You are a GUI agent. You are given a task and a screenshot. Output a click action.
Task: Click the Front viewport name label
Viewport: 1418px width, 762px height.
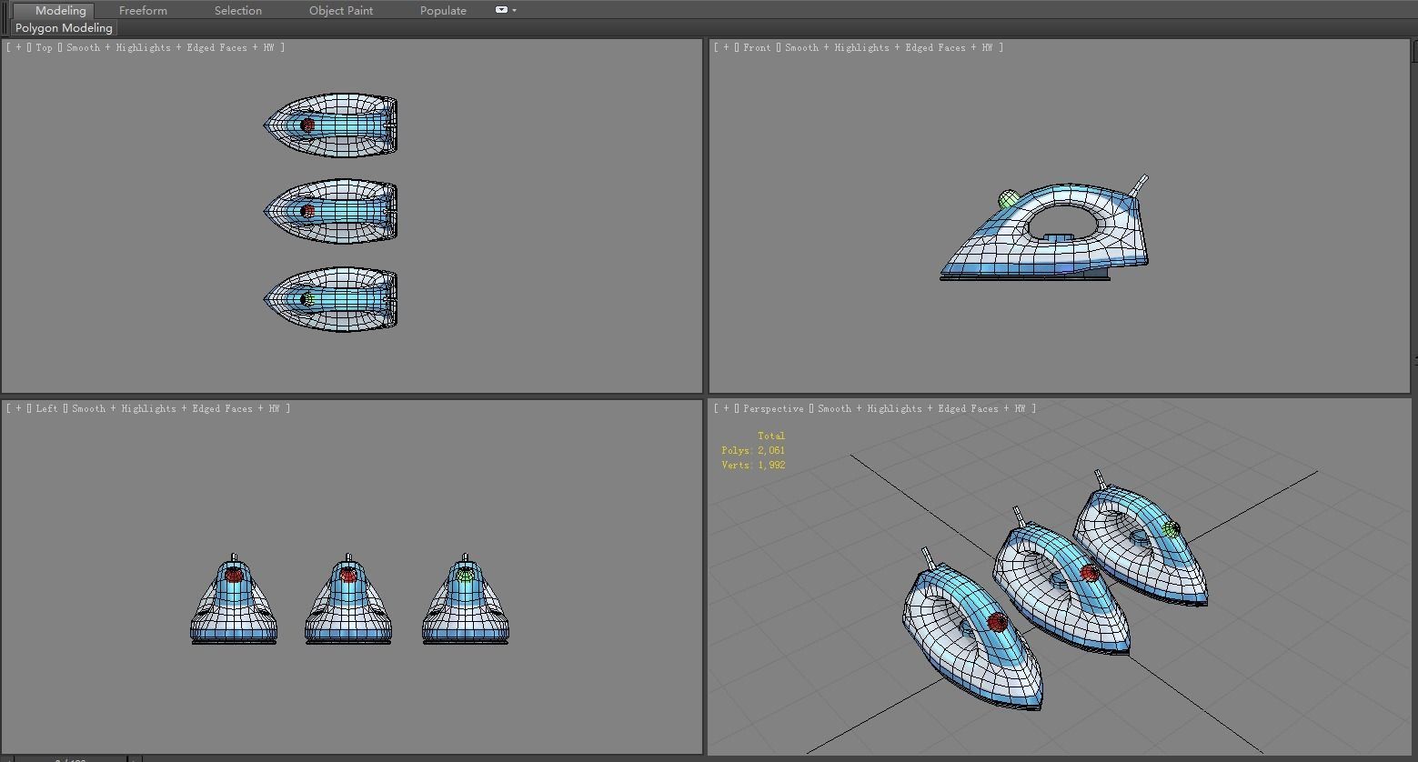point(757,47)
